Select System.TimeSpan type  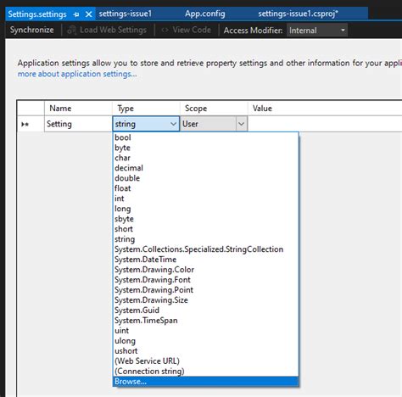pyautogui.click(x=205, y=321)
